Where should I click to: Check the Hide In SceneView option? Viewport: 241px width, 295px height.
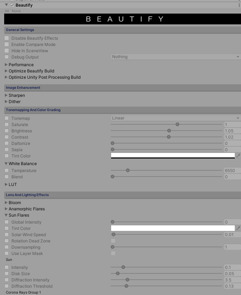click(x=7, y=51)
